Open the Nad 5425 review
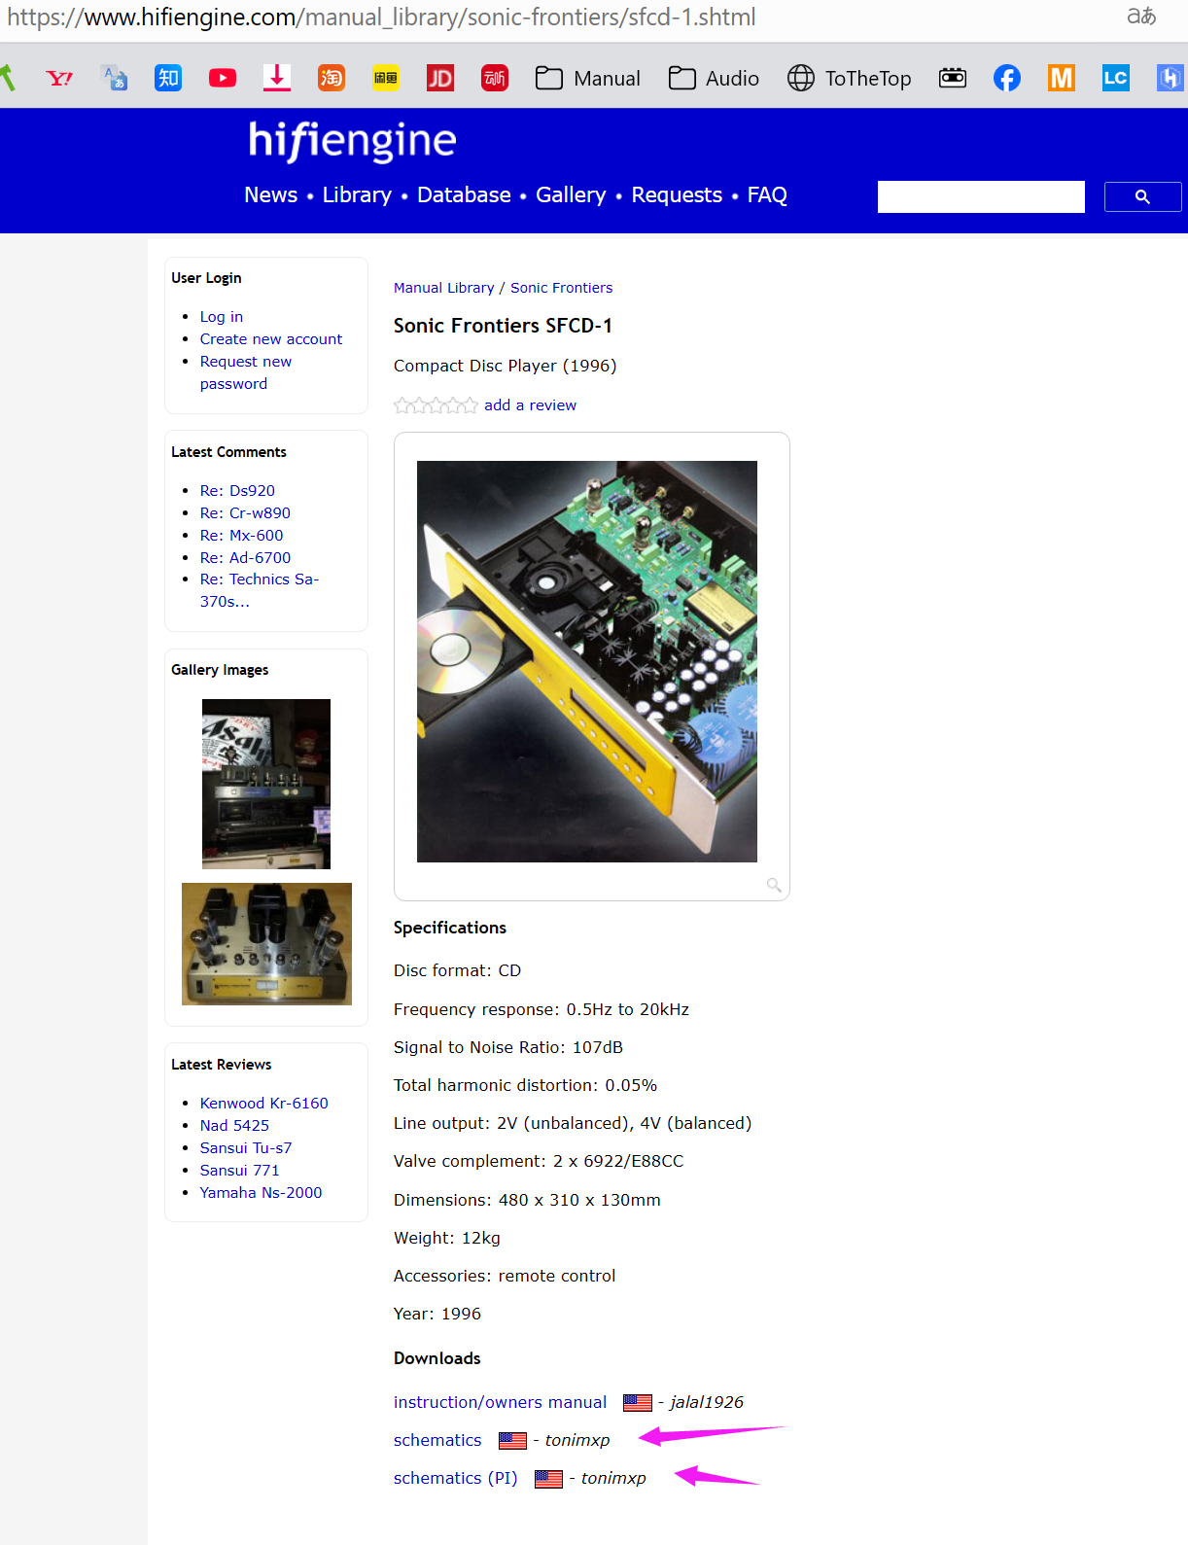1188x1545 pixels. [x=234, y=1126]
